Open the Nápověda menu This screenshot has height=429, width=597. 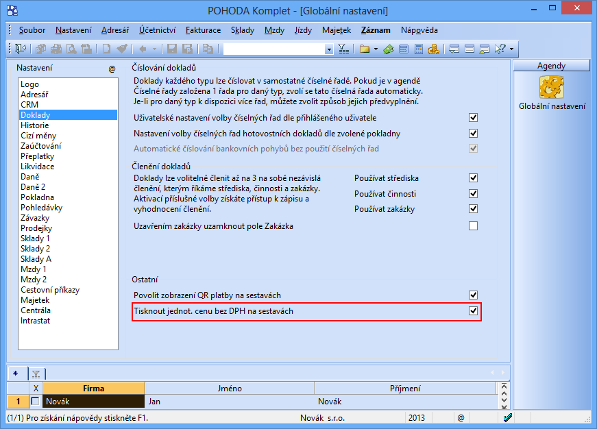pos(419,30)
